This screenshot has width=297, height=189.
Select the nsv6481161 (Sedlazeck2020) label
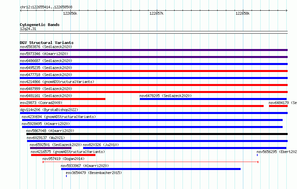46,96
